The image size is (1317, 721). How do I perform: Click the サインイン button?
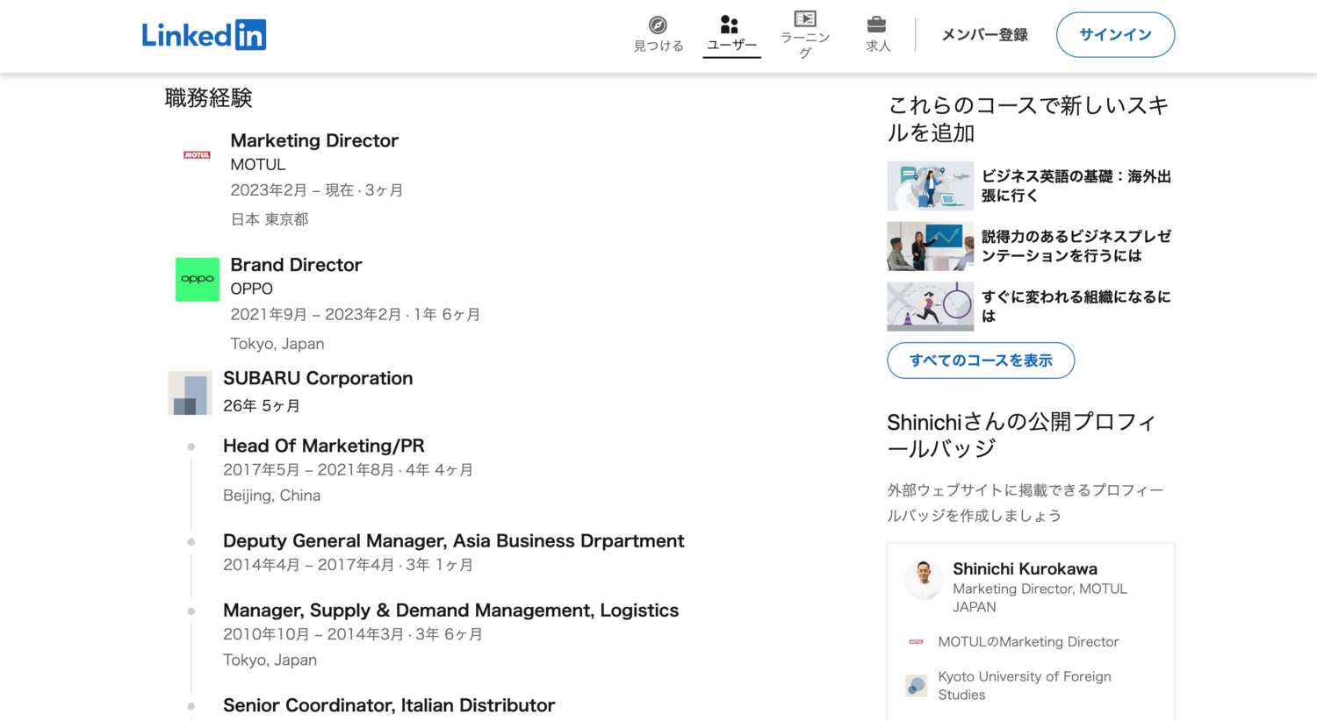click(x=1115, y=35)
